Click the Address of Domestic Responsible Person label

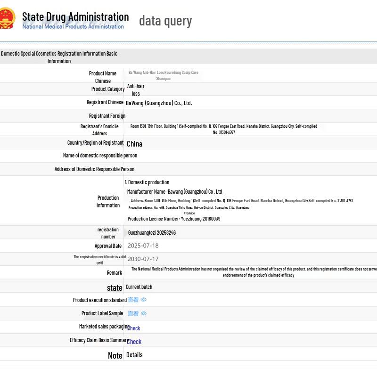(95, 169)
